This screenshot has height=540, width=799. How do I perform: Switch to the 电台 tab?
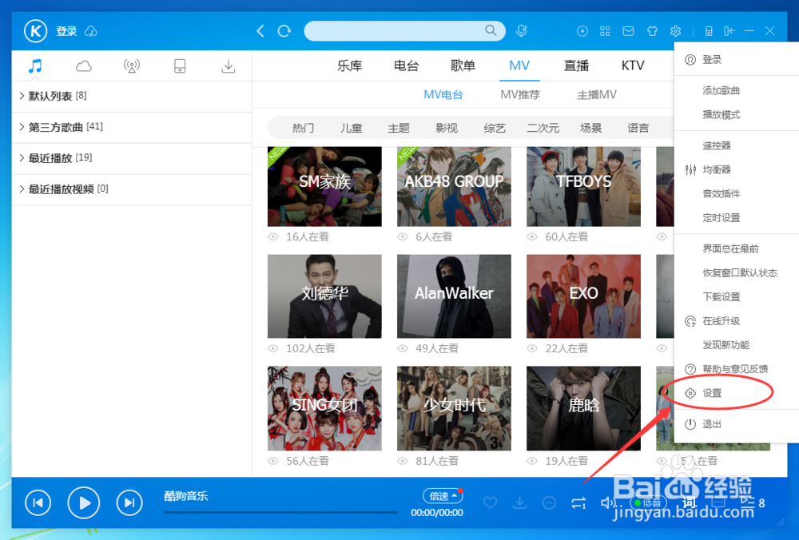pyautogui.click(x=406, y=66)
